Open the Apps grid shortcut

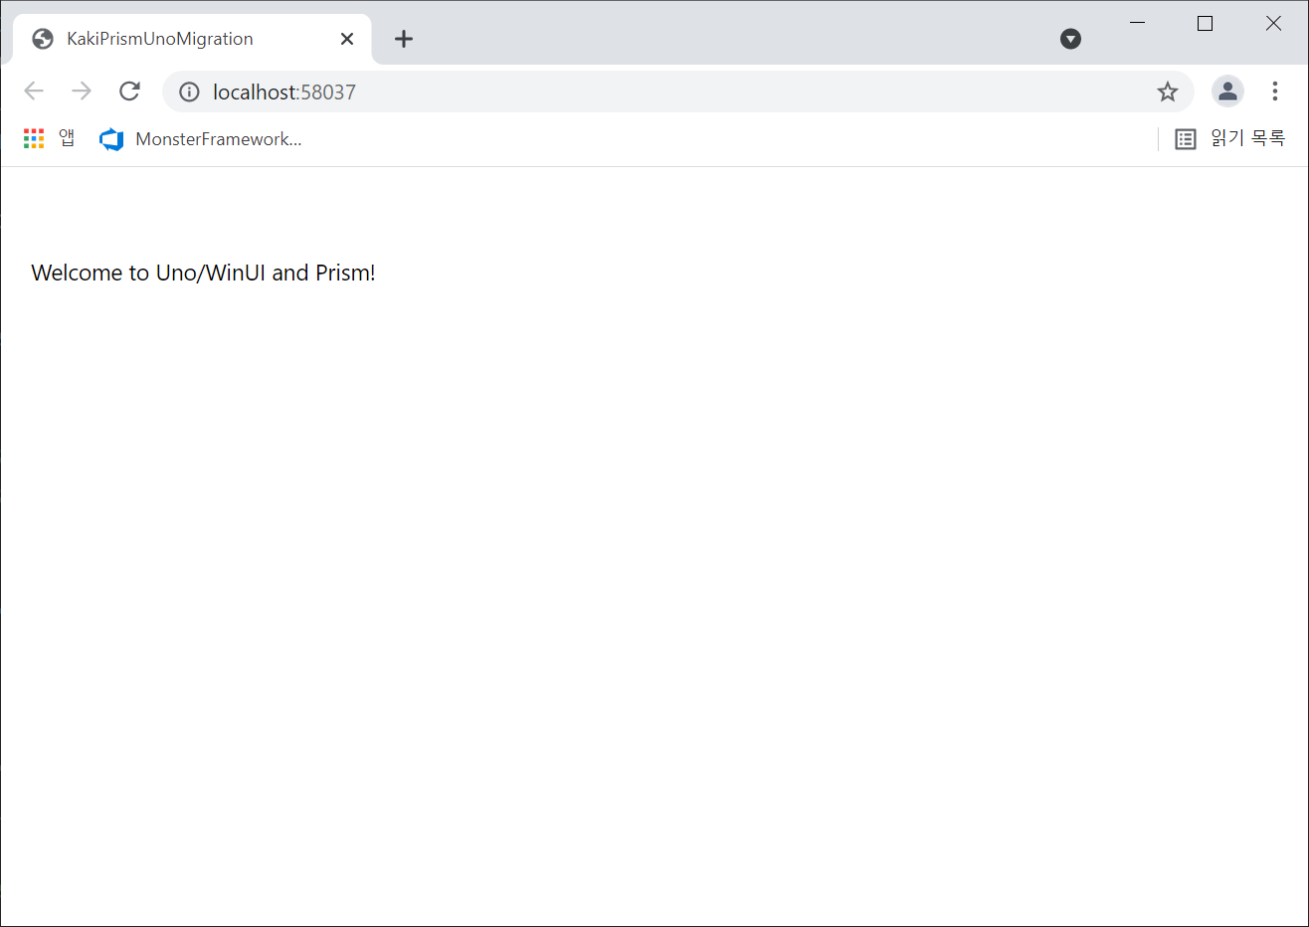point(49,139)
